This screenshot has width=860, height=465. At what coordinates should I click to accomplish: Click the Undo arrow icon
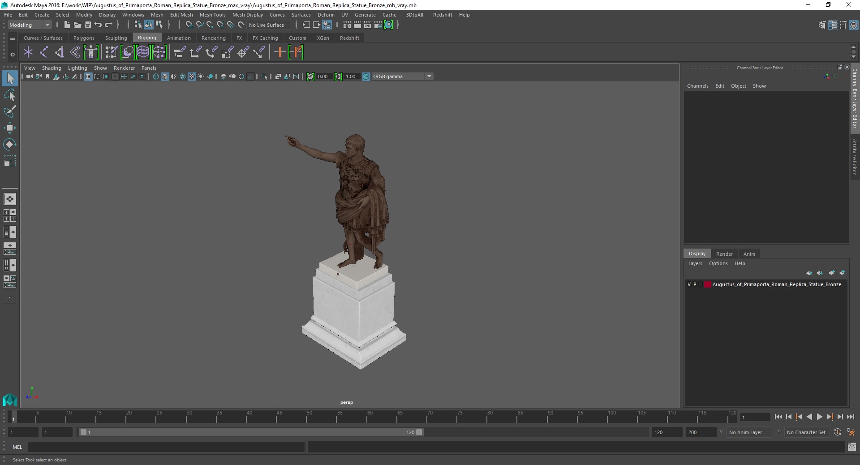tap(98, 25)
